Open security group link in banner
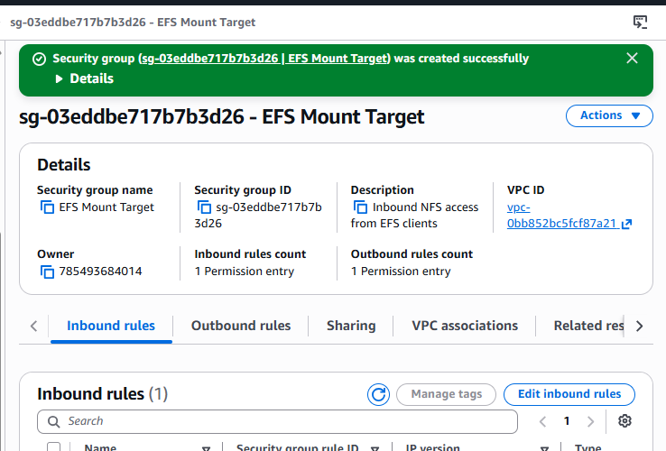 click(x=264, y=59)
